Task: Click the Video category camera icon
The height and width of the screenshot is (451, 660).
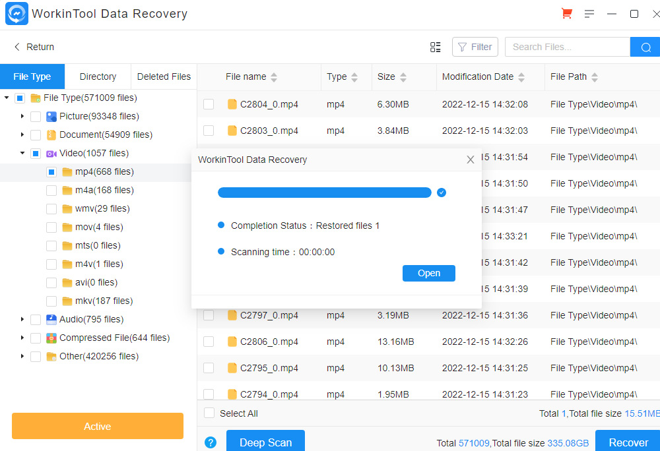Action: click(x=51, y=154)
